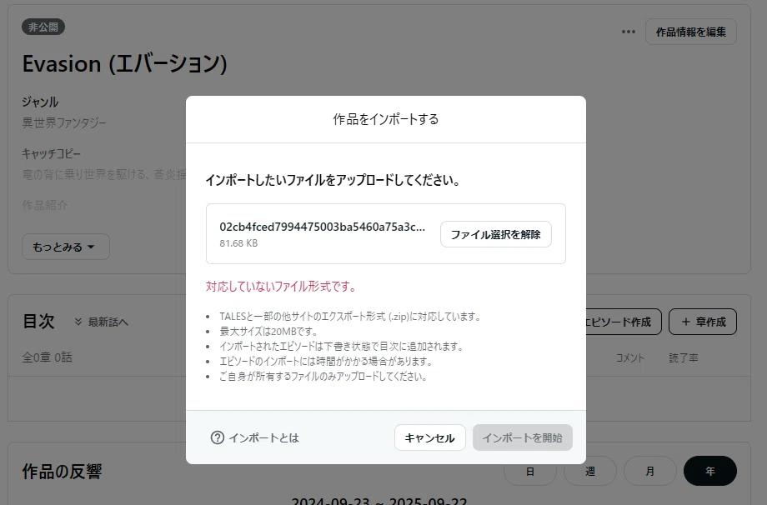
Task: Click the 全0章 0話 count text
Action: [x=47, y=357]
